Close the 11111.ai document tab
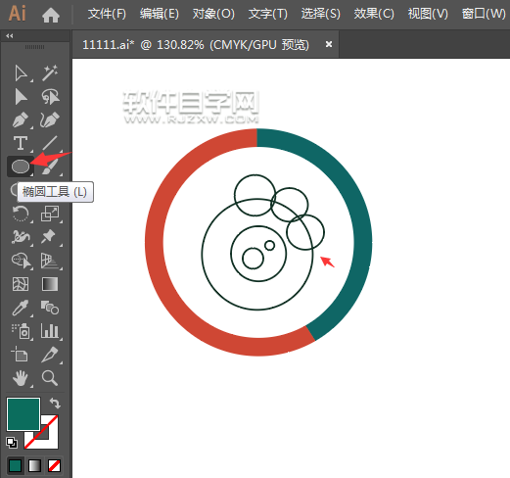510x478 pixels. (x=329, y=44)
